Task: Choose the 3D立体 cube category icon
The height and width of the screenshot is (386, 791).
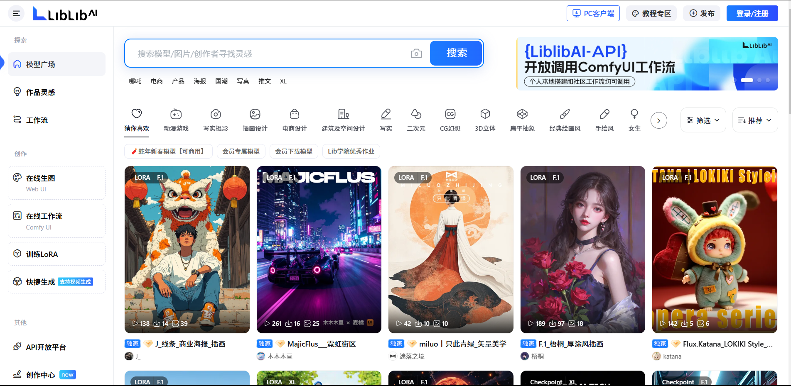Action: [485, 114]
